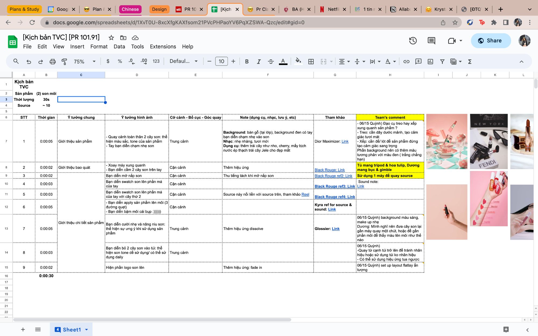538x336 pixels.
Task: Open the Functions sigma icon
Action: [470, 62]
